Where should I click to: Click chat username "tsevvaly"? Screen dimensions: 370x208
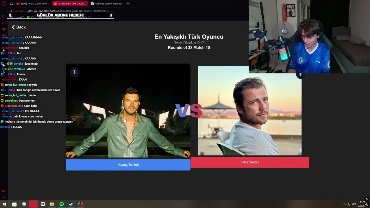tap(7, 116)
